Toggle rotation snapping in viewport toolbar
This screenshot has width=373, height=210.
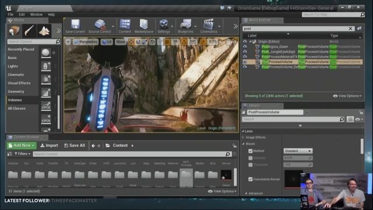[x=184, y=42]
